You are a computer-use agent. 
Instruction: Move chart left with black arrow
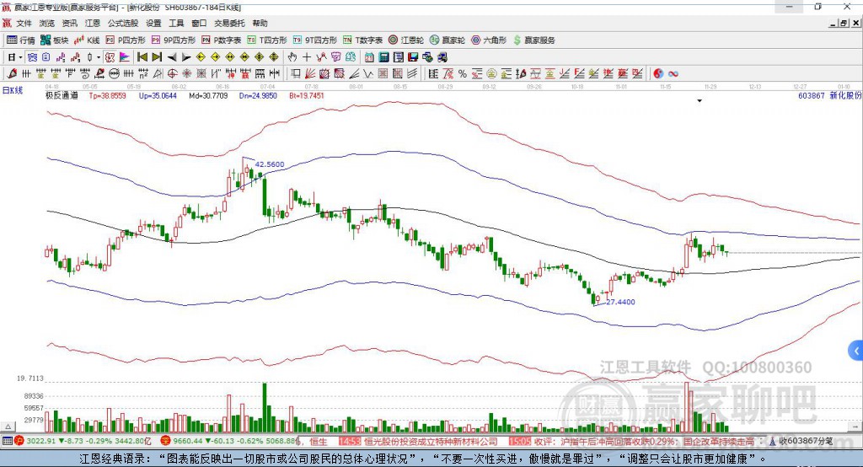tap(172, 57)
